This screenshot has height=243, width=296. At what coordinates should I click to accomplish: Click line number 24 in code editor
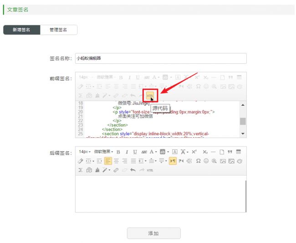click(81, 129)
